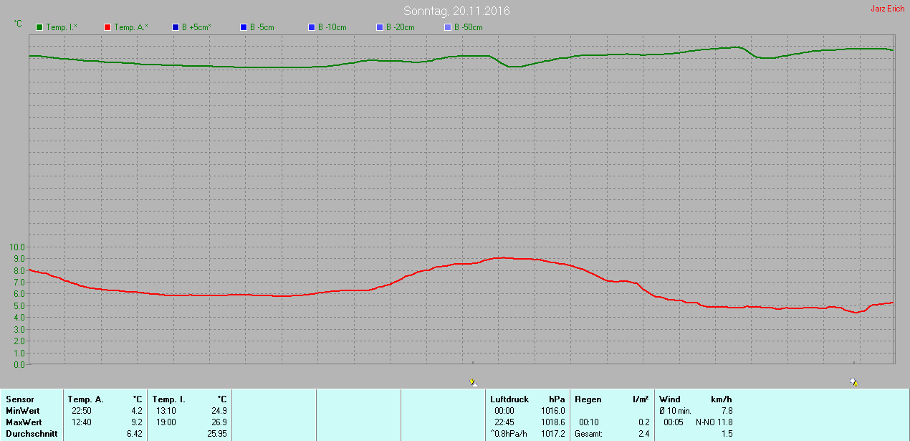The width and height of the screenshot is (910, 441).
Task: Click the Jarz Erich author label
Action: pos(887,9)
